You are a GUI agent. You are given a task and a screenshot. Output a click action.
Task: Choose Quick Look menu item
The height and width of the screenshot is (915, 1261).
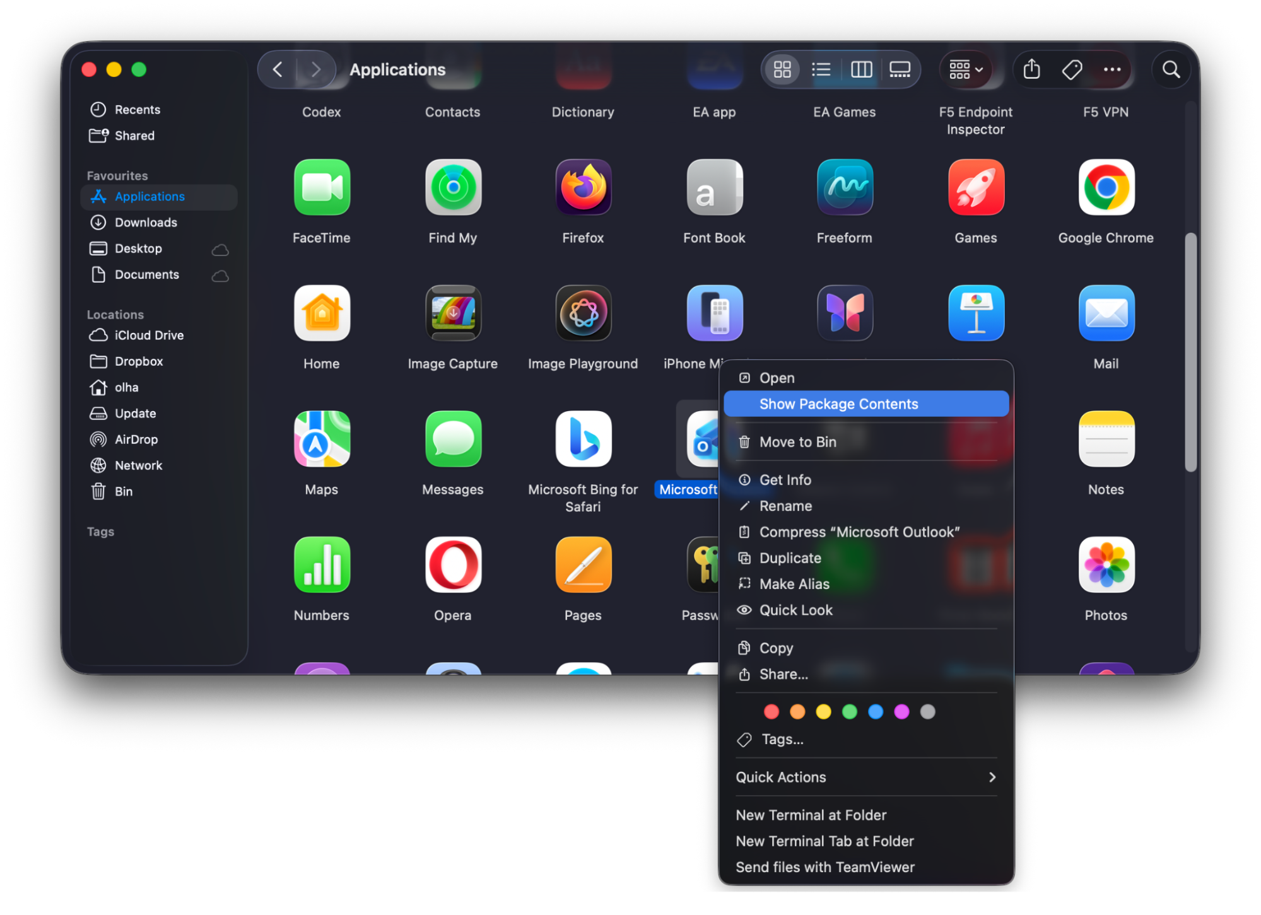866,610
